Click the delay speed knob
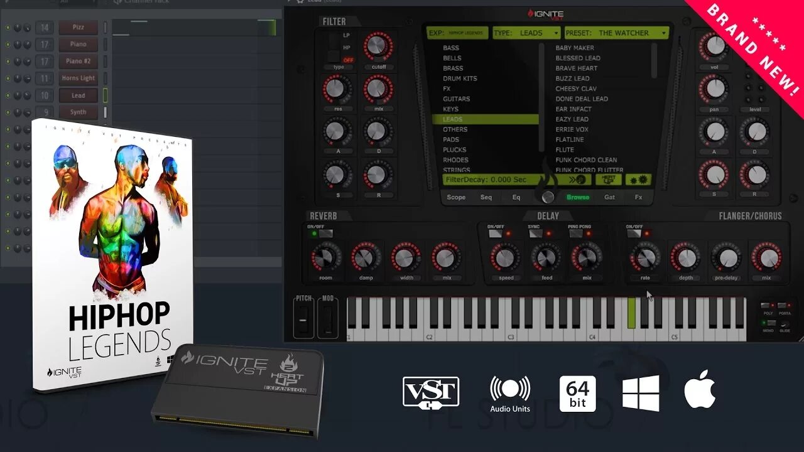The image size is (804, 452). [x=506, y=257]
